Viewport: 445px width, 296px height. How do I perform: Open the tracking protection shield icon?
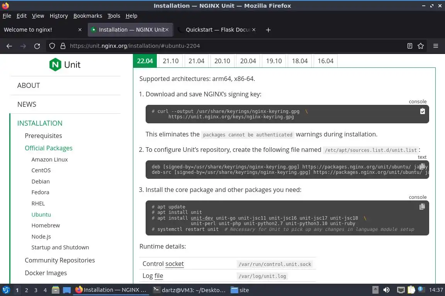52,46
